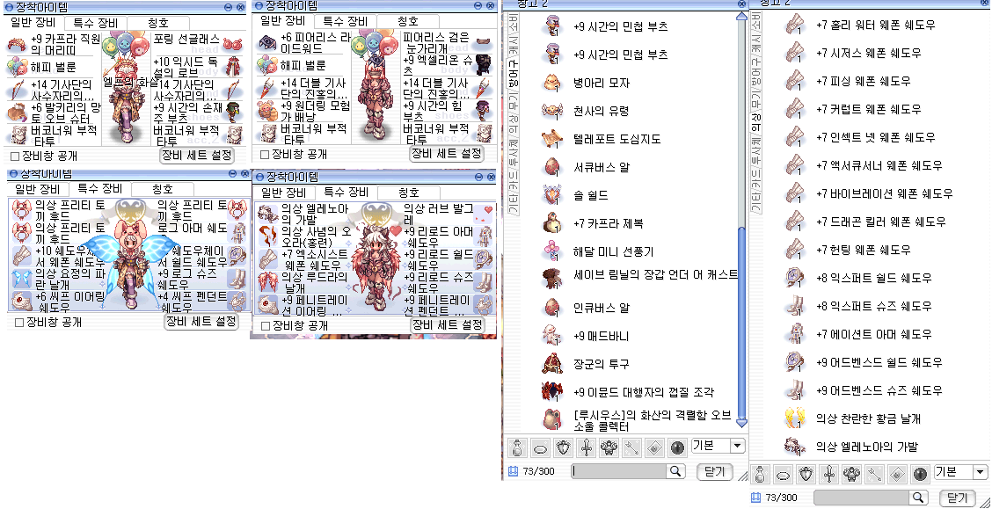Click scrollbar up arrow in left storage window
The width and height of the screenshot is (992, 509).
742,17
